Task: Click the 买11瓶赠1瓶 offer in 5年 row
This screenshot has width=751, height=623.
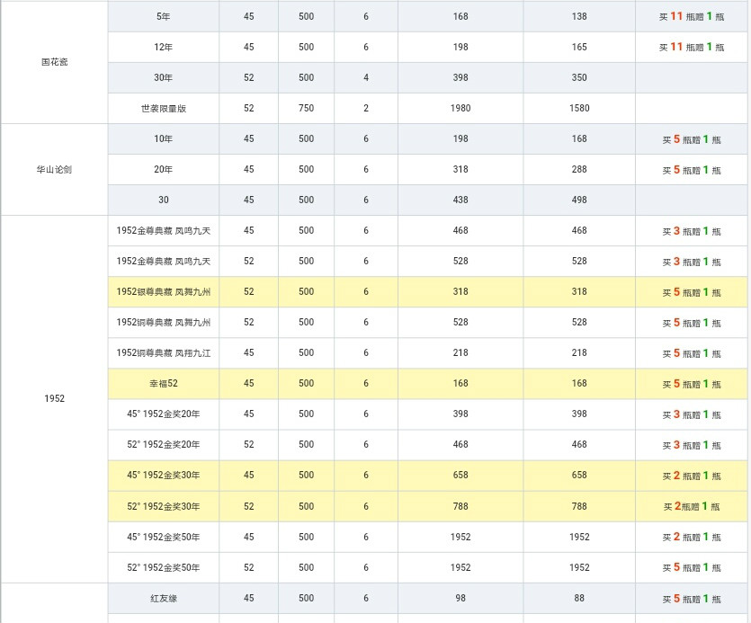Action: click(691, 17)
